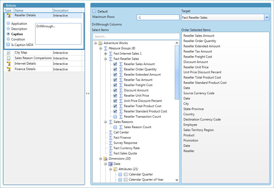The height and width of the screenshot is (188, 274).
Task: Click the Fact Reseller Sales sigma icon
Action: [x=111, y=59]
